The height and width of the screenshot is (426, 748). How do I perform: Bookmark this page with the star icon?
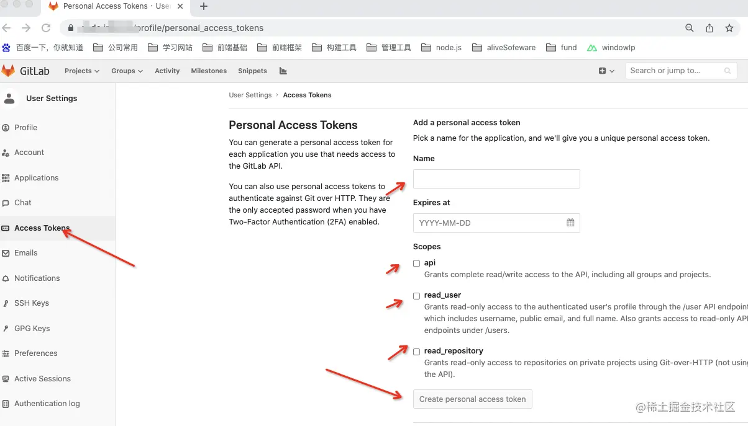click(729, 28)
